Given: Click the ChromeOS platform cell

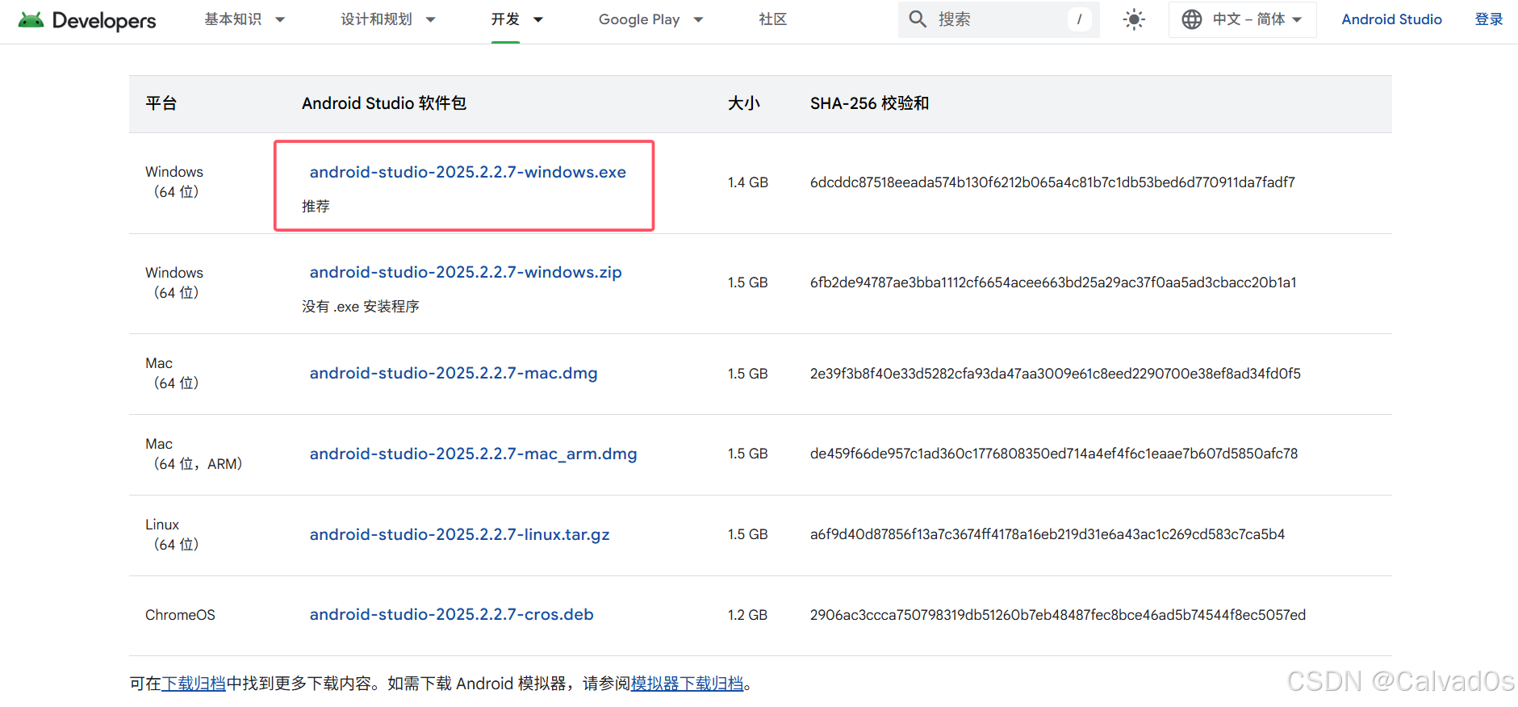Looking at the screenshot, I should (x=180, y=615).
